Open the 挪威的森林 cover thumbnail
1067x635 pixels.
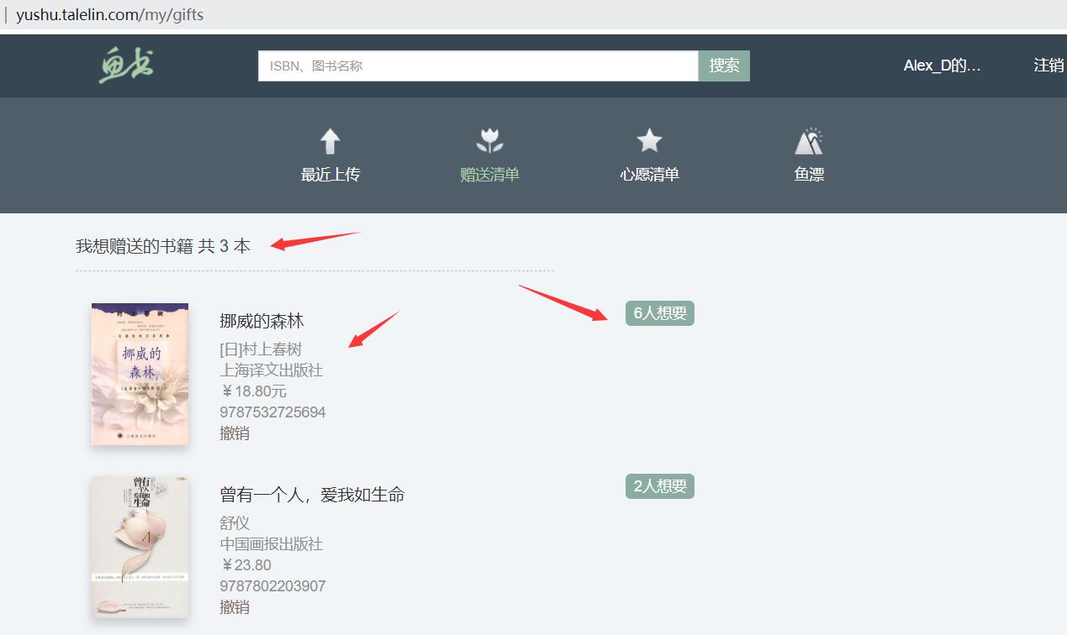pyautogui.click(x=140, y=374)
